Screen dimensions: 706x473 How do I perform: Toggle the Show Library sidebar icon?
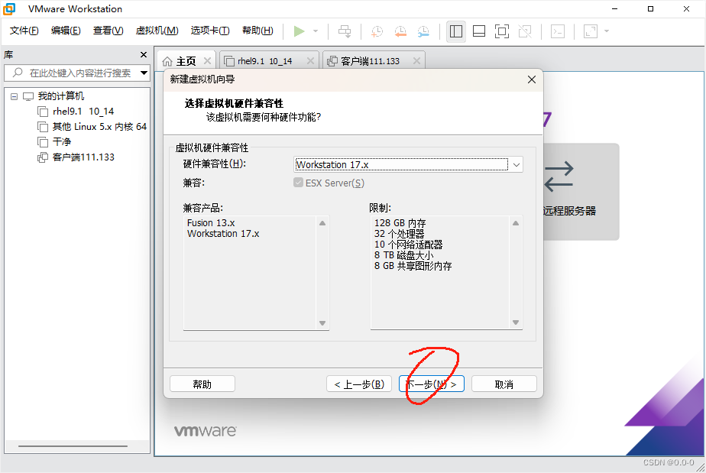click(456, 31)
